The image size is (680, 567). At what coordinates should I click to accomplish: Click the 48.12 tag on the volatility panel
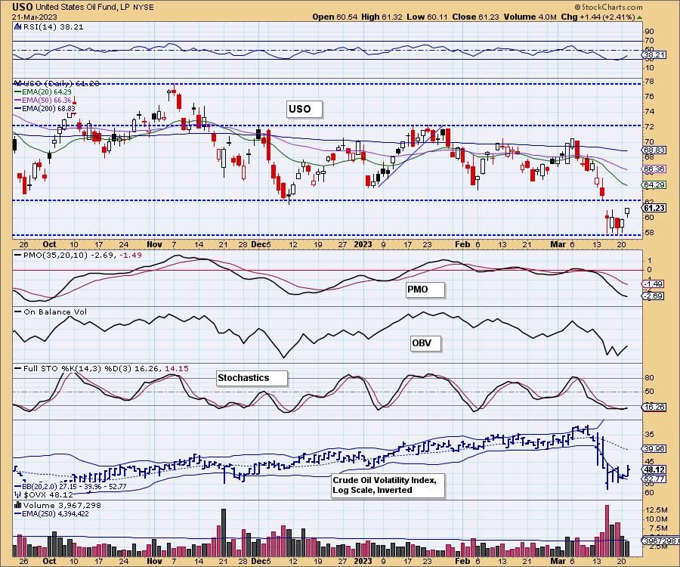654,469
